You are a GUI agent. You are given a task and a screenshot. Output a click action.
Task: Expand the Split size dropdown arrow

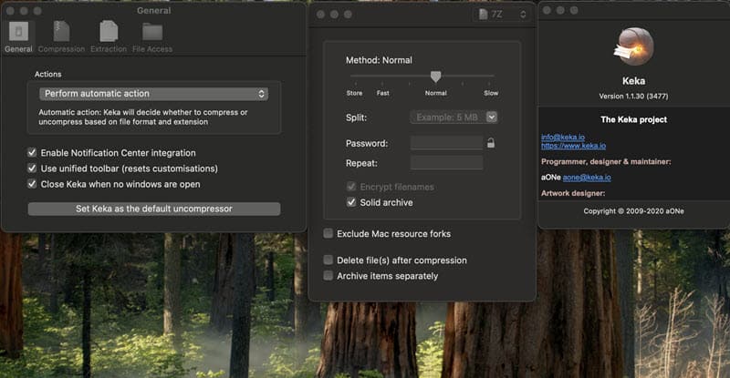click(x=492, y=117)
